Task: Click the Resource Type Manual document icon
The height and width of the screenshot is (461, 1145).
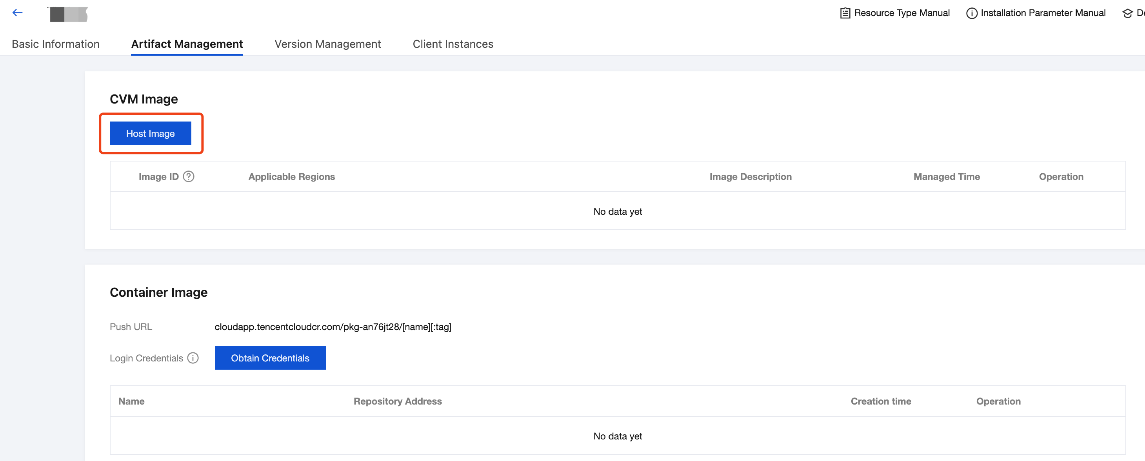Action: coord(845,13)
